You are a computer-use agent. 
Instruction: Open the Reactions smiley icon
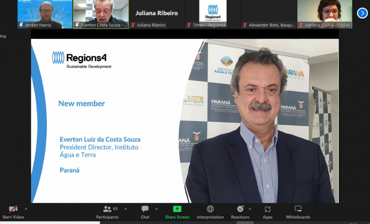[x=240, y=209]
